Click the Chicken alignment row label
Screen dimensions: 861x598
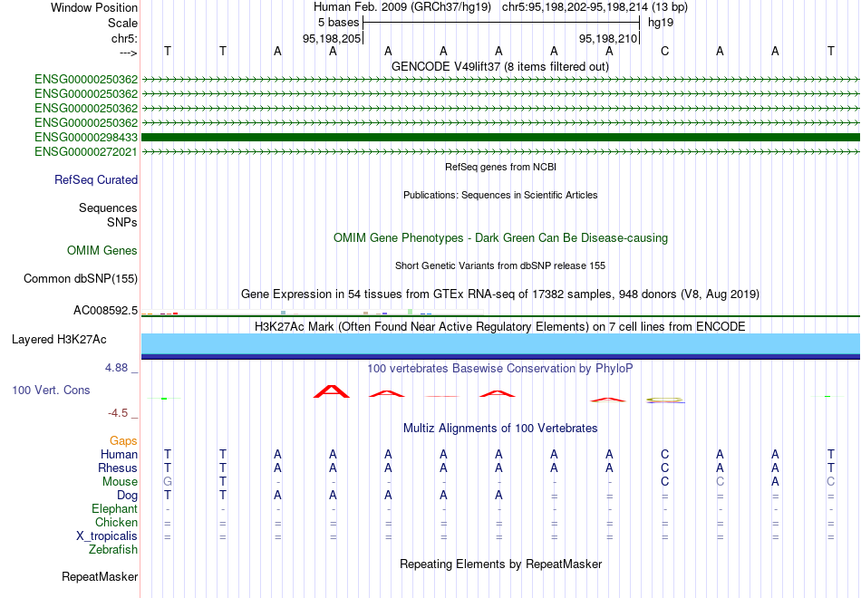(116, 522)
